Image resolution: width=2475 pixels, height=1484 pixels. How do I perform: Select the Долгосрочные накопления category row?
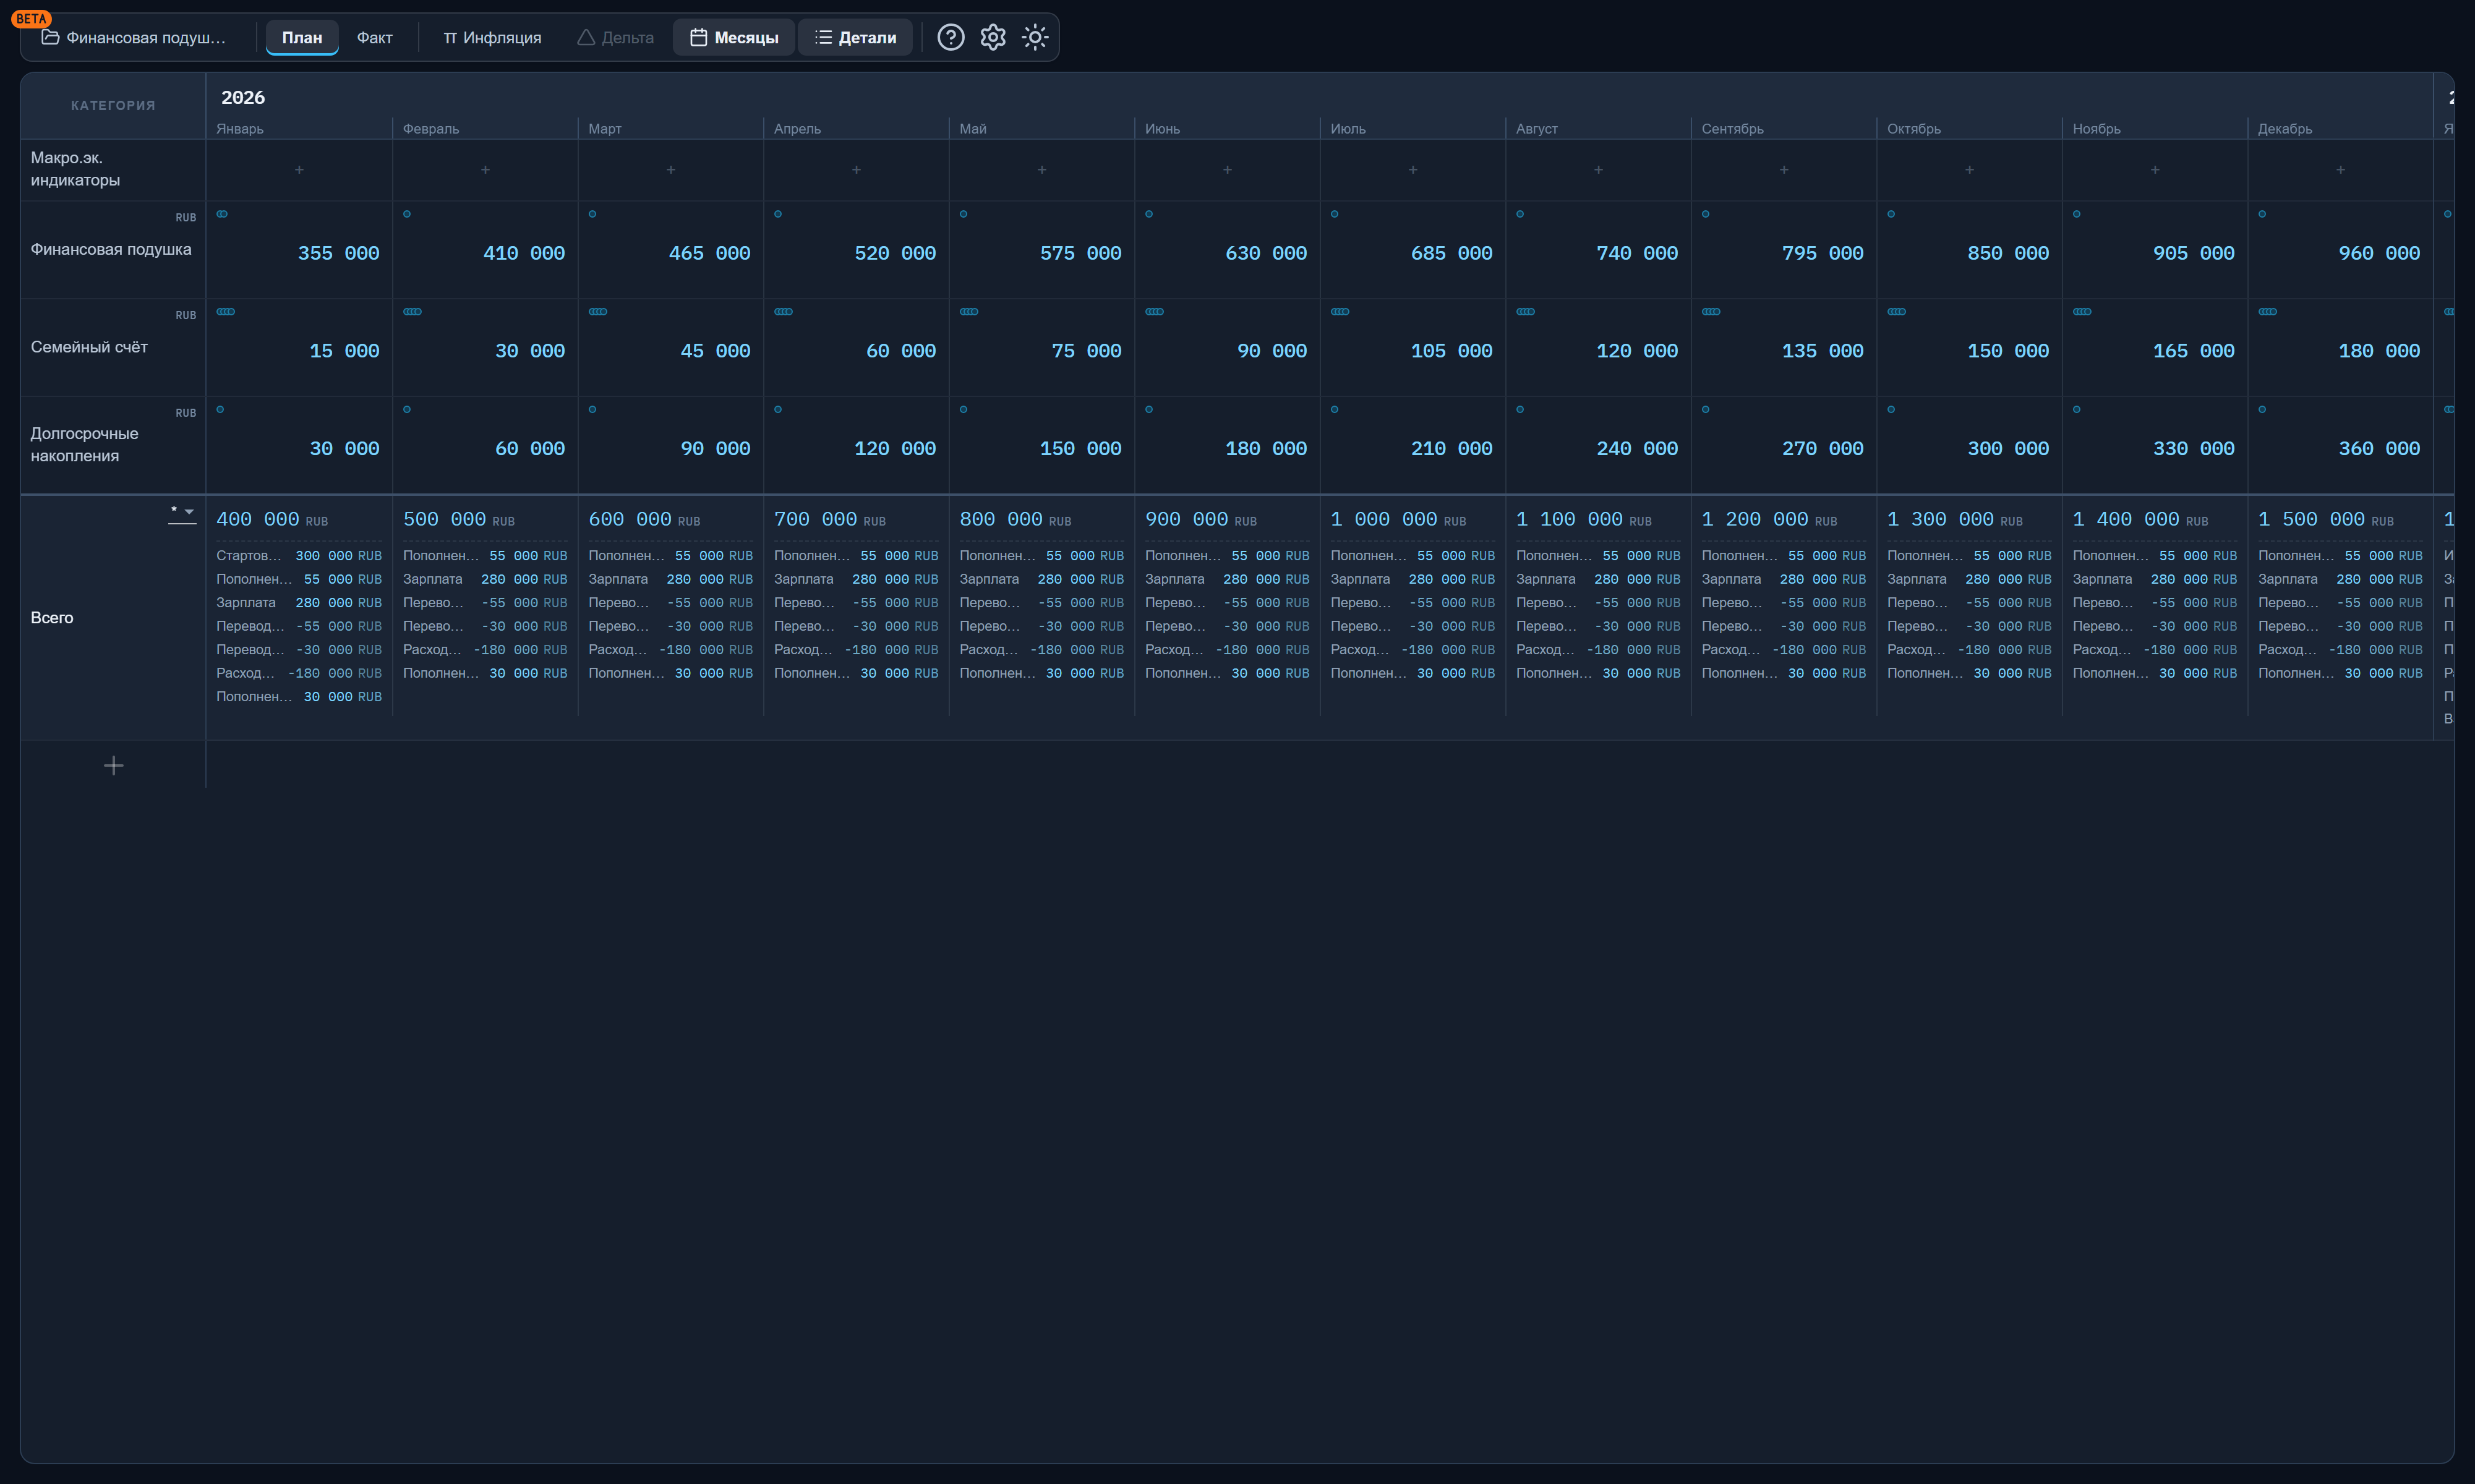click(113, 445)
